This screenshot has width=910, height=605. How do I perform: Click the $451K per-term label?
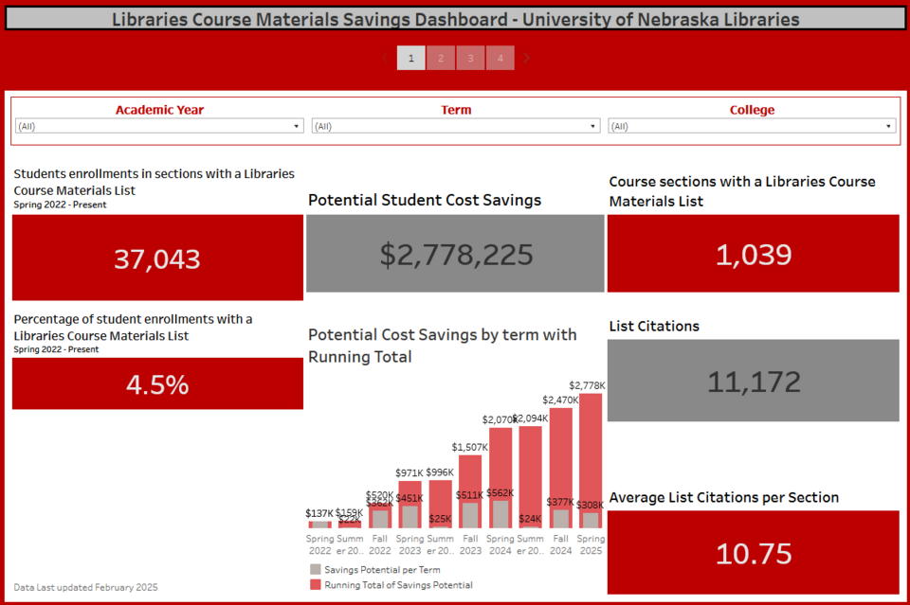(409, 498)
